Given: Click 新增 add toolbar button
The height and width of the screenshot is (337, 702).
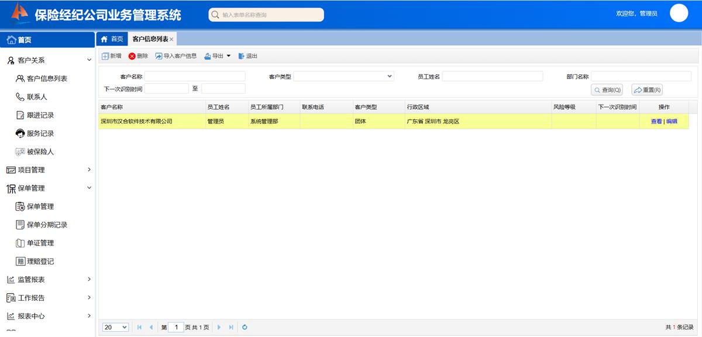Looking at the screenshot, I should [112, 56].
